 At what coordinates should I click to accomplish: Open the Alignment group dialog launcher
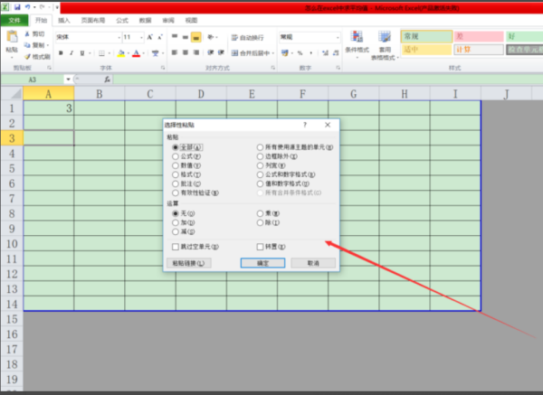(273, 68)
